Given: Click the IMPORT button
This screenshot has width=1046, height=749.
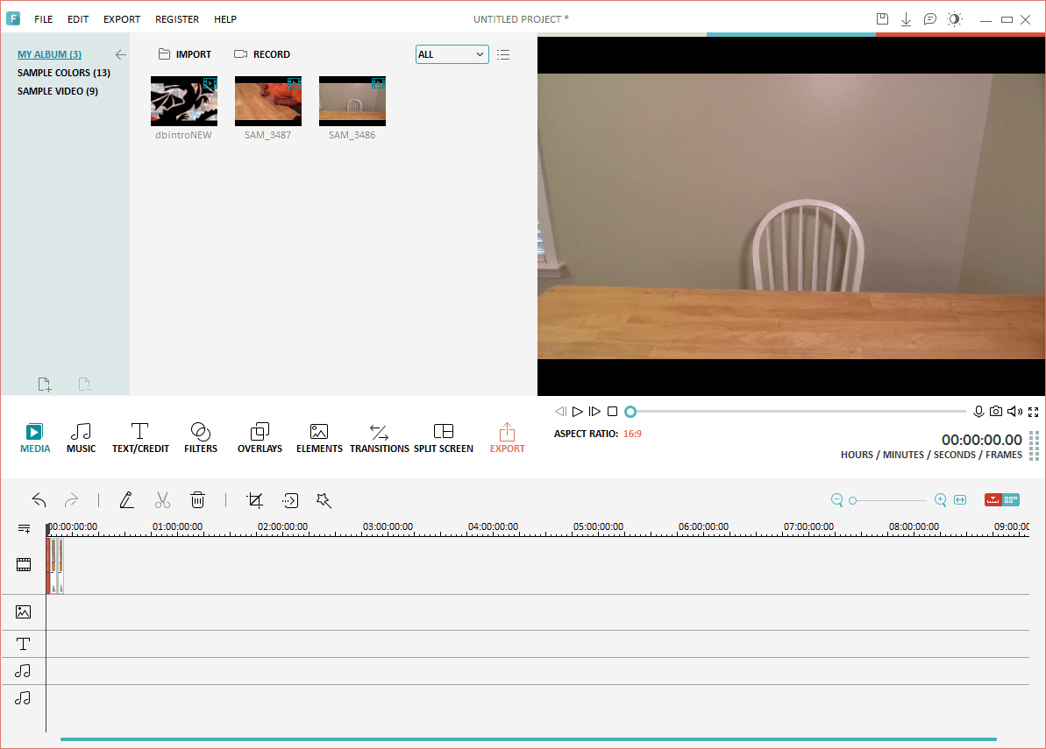Looking at the screenshot, I should [185, 54].
